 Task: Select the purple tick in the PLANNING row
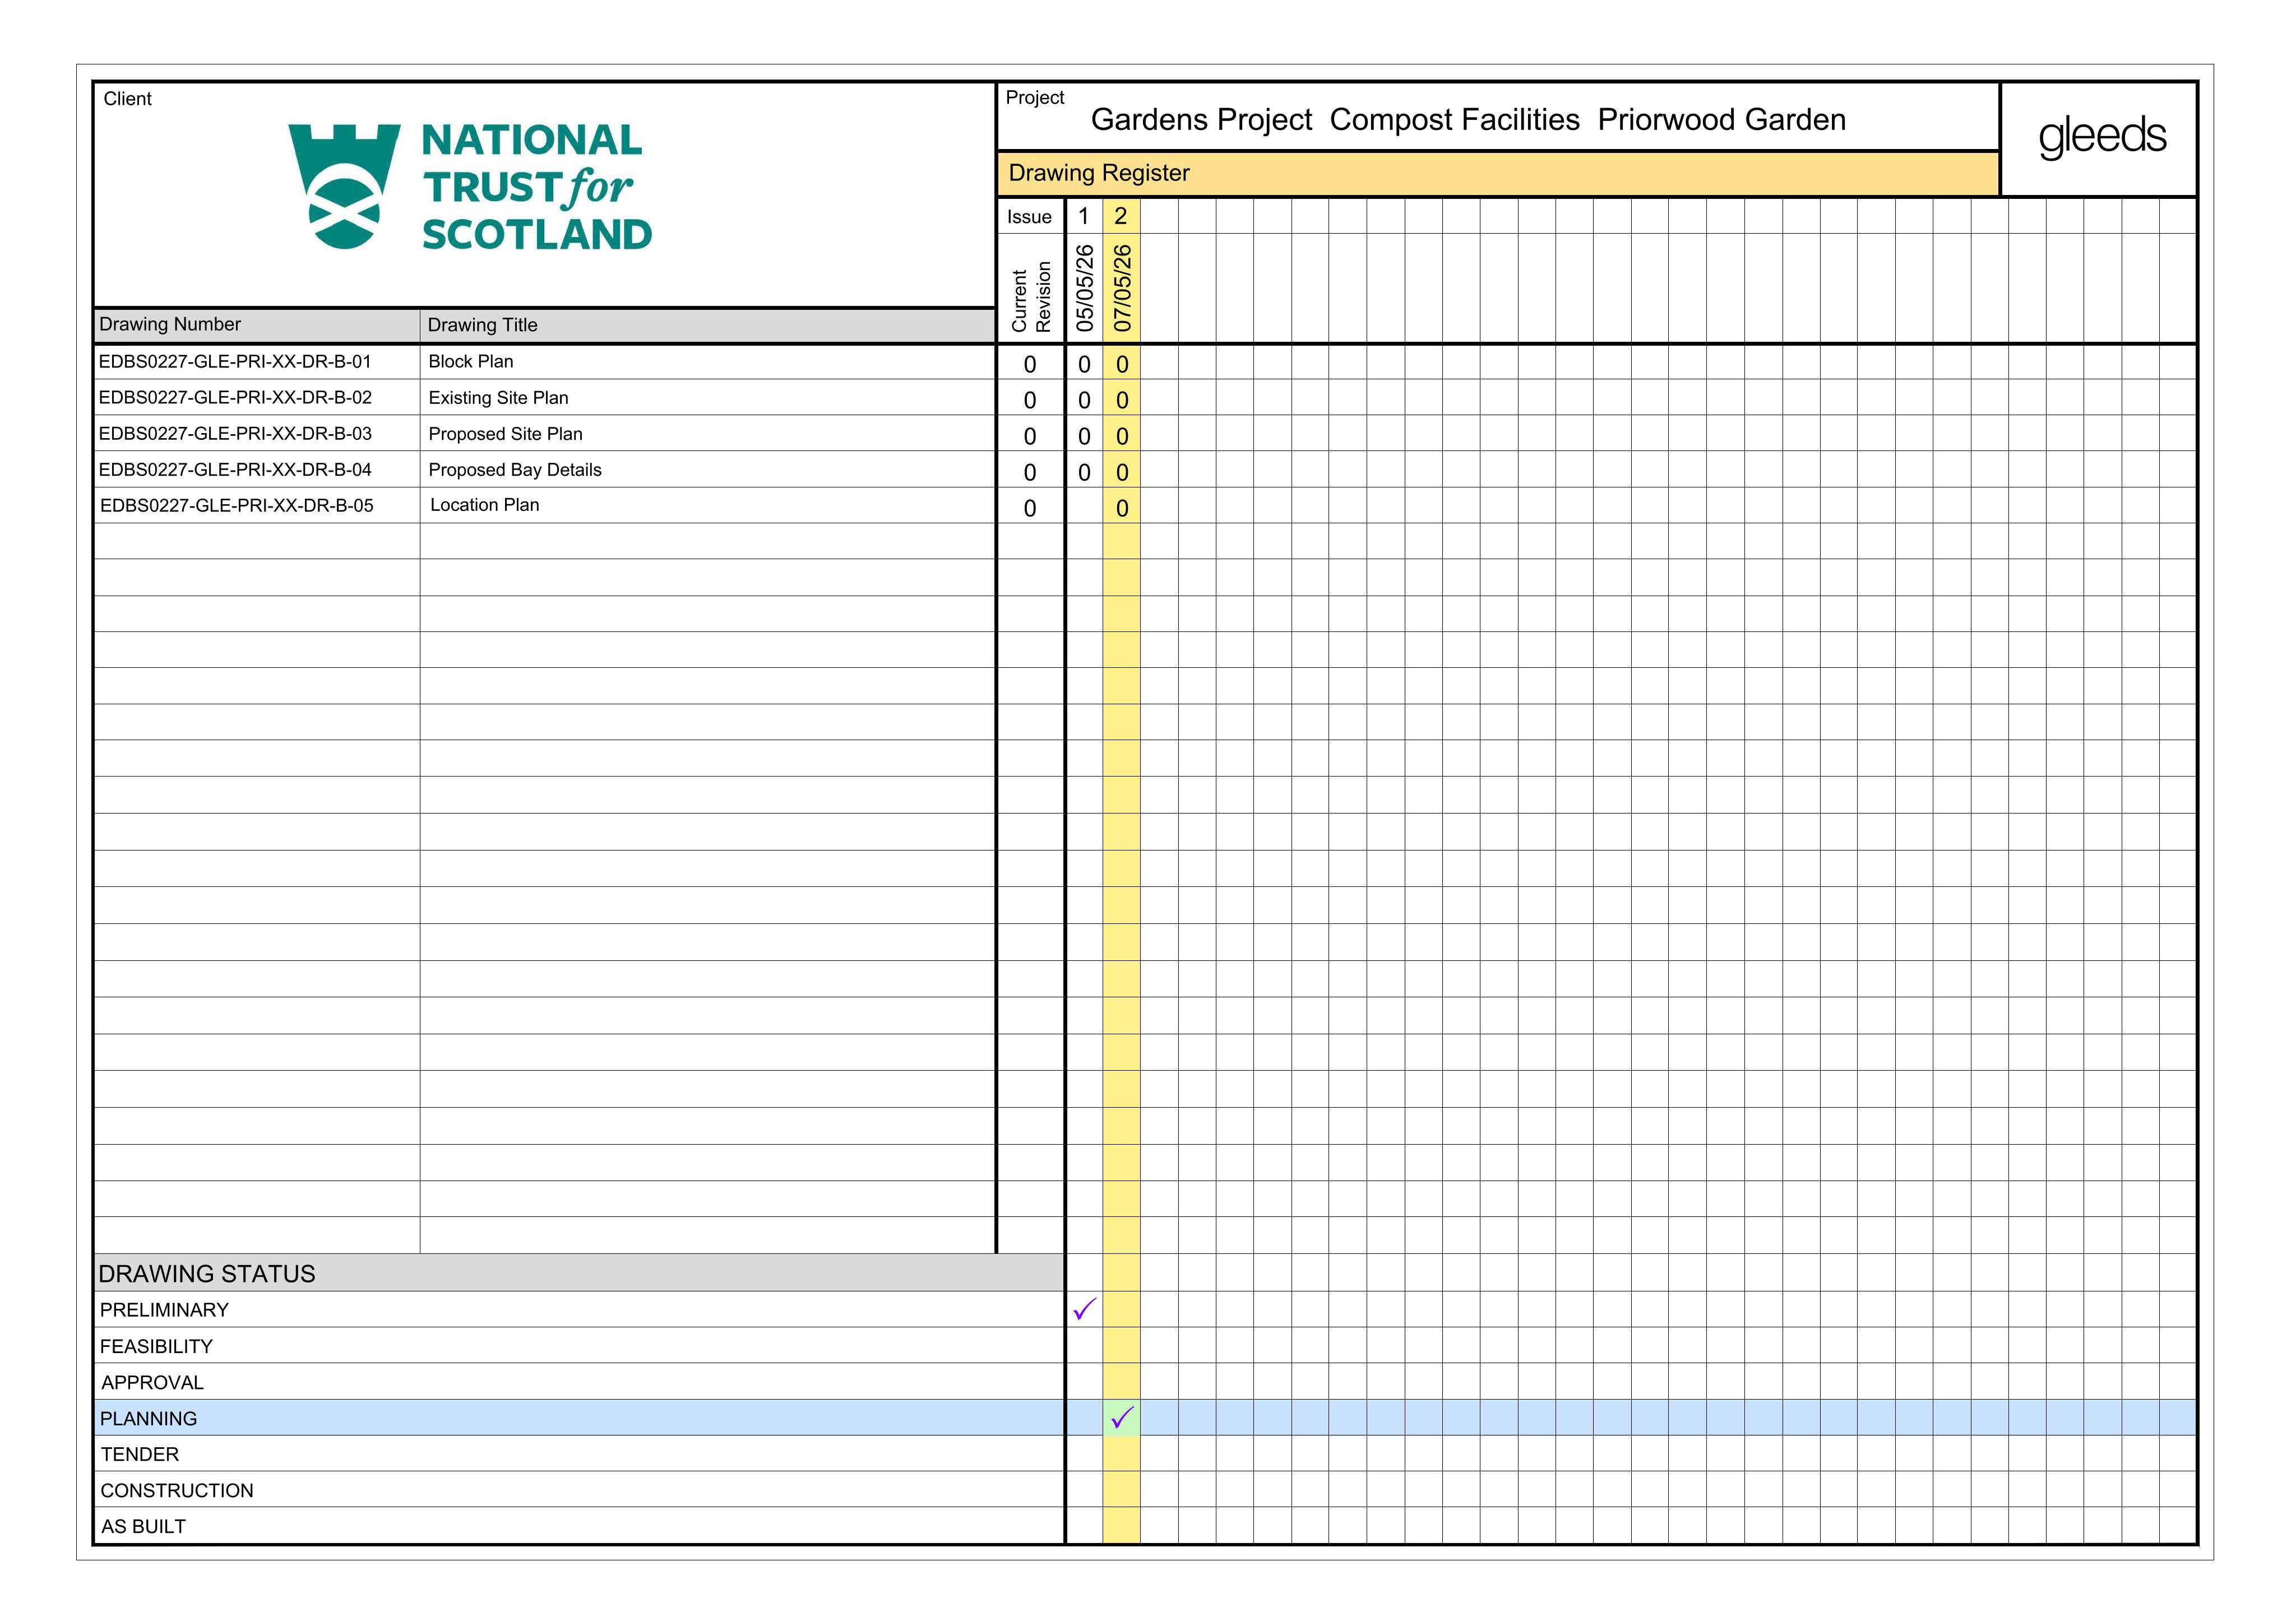coord(1122,1417)
